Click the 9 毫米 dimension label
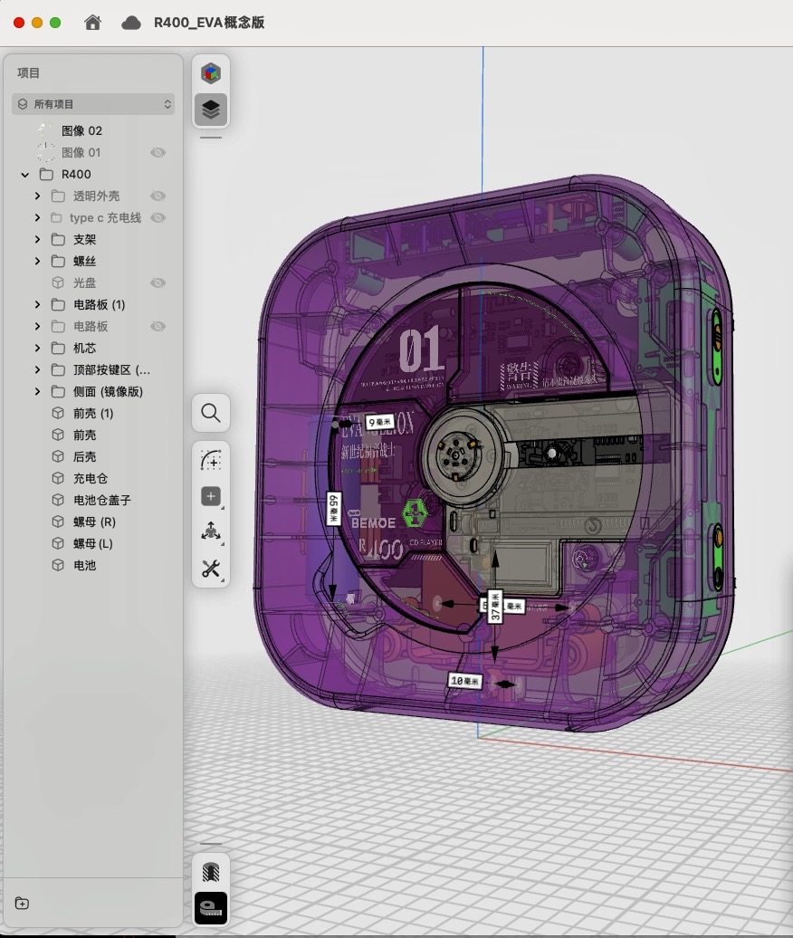The width and height of the screenshot is (793, 938). coord(380,422)
